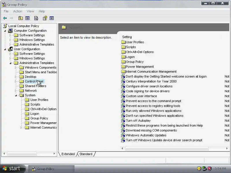Open the Action menu
The image size is (231, 173).
(x=18, y=11)
